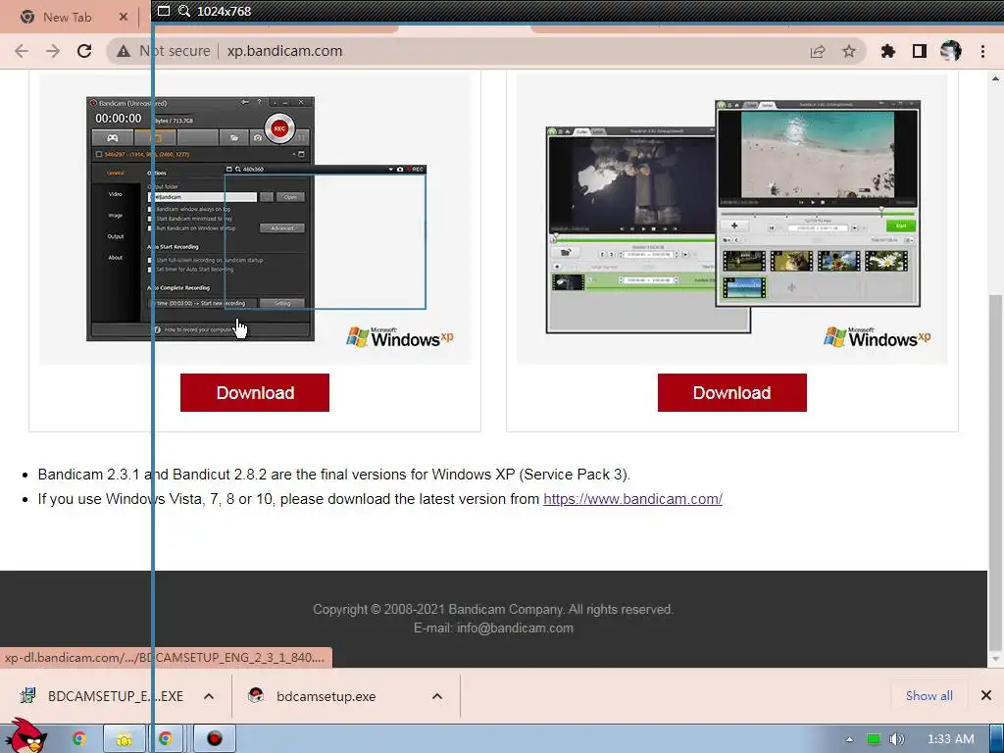Close the downloads bar
This screenshot has width=1004, height=753.
(x=986, y=695)
